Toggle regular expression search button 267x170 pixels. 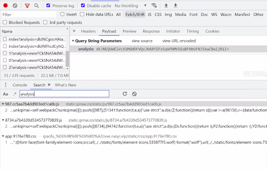tap(15, 94)
